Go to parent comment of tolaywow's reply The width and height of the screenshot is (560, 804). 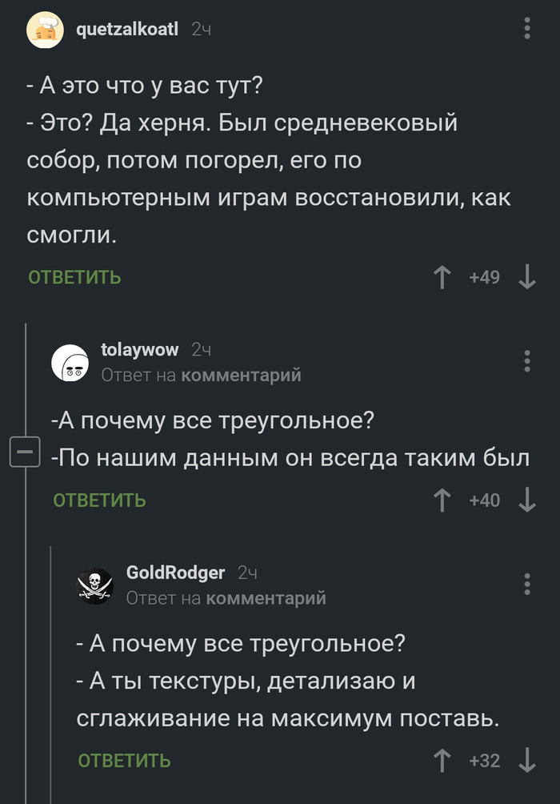tap(242, 375)
